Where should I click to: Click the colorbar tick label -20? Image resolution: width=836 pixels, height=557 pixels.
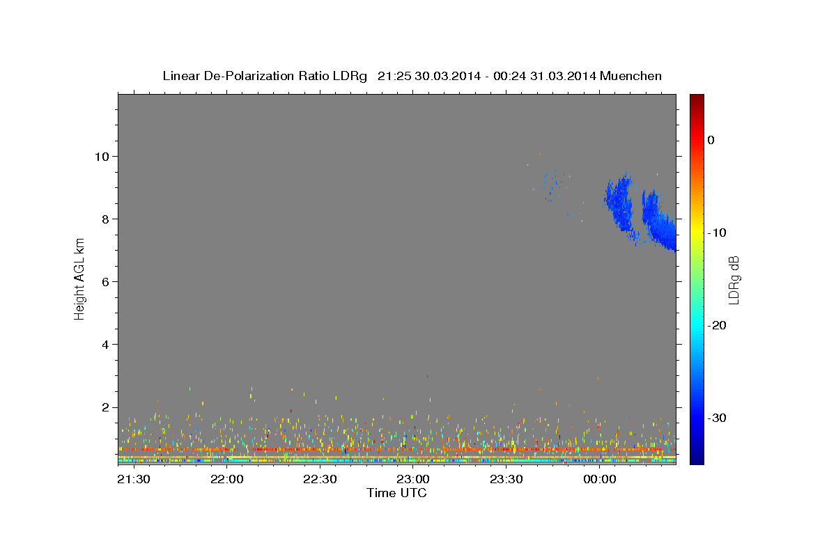coord(717,325)
